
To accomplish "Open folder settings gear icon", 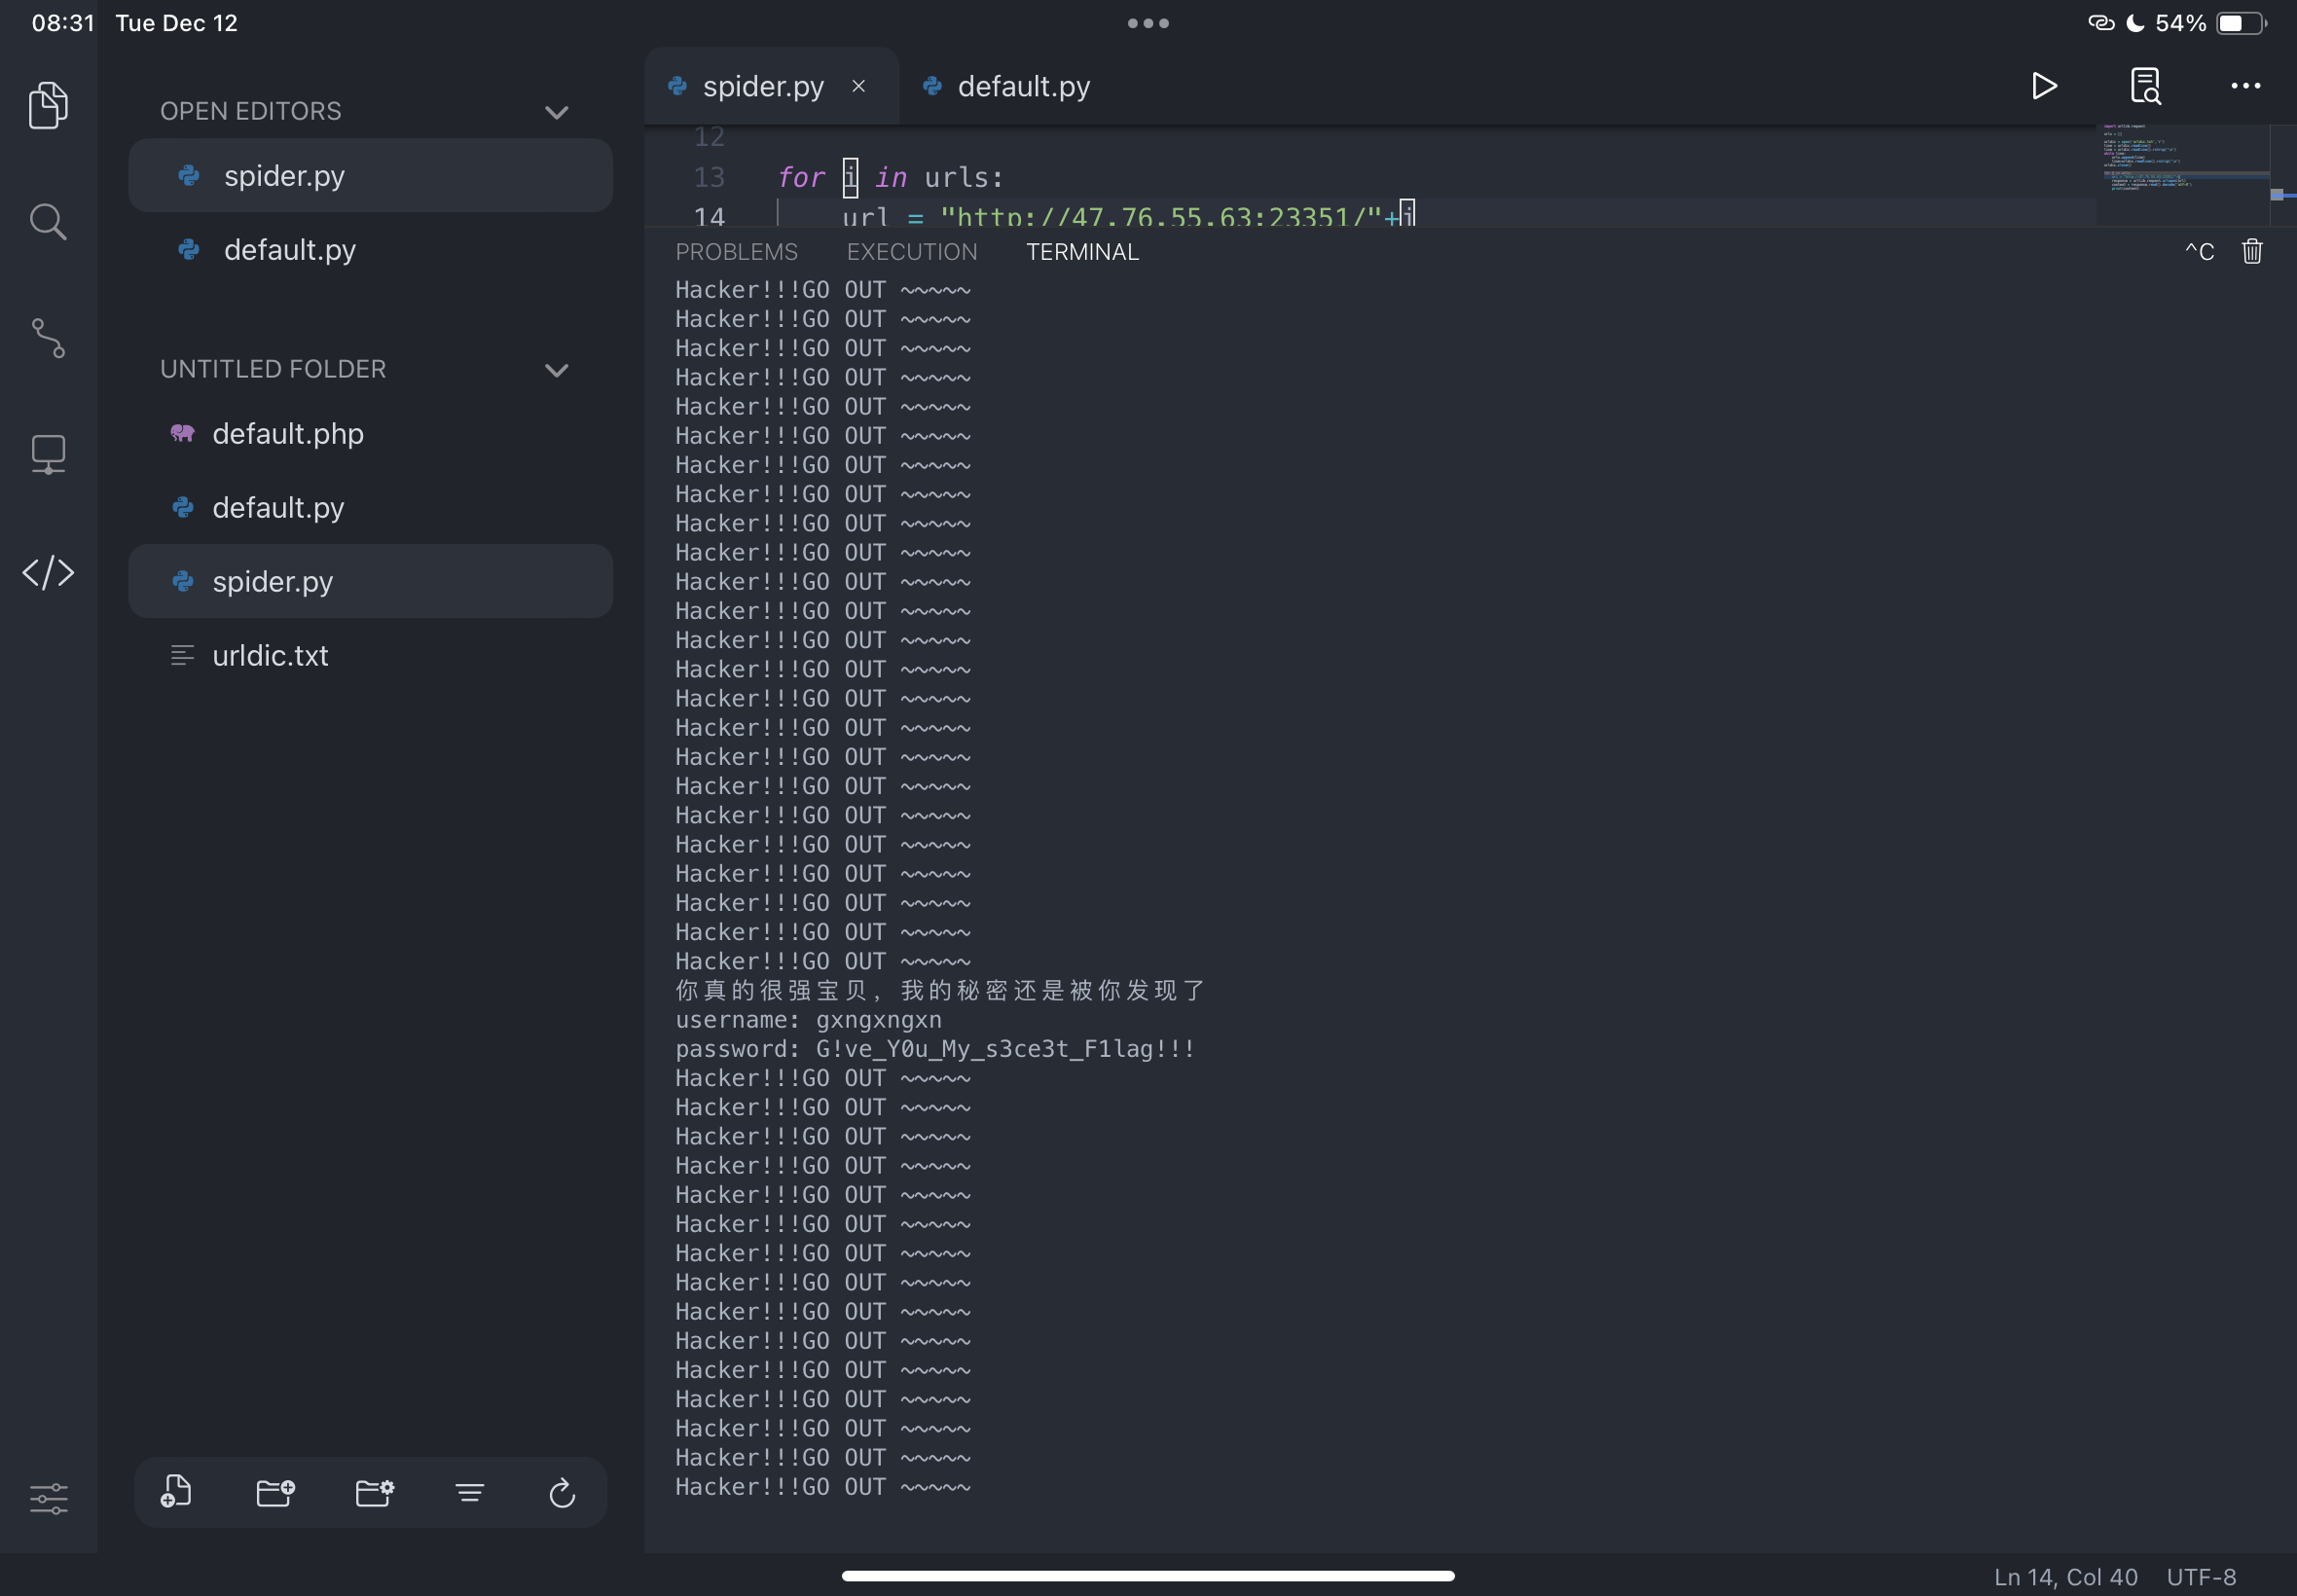I will pyautogui.click(x=374, y=1492).
